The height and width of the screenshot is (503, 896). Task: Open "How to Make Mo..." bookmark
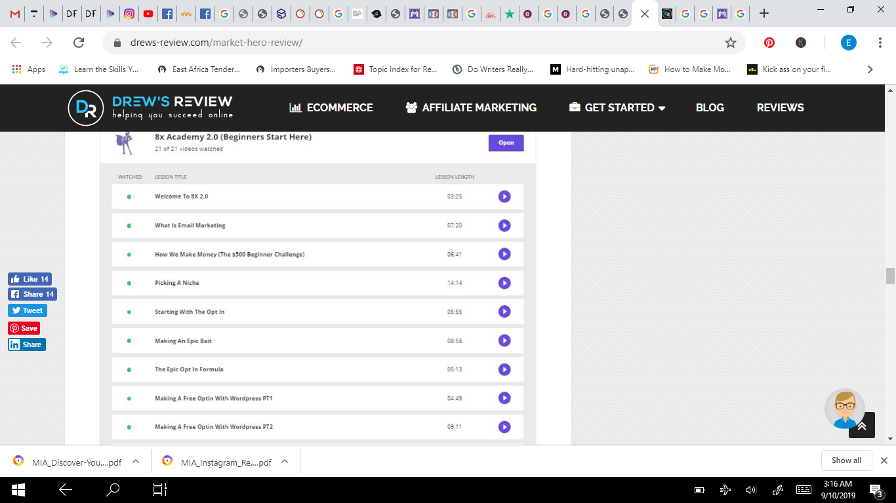[690, 69]
